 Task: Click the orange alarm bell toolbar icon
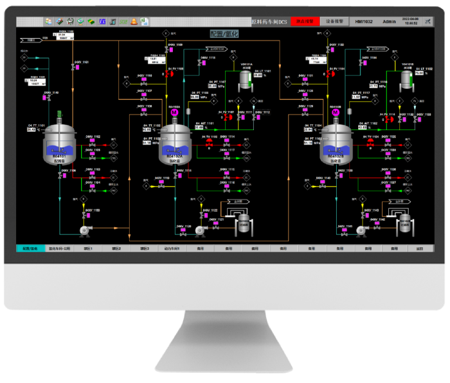134,21
